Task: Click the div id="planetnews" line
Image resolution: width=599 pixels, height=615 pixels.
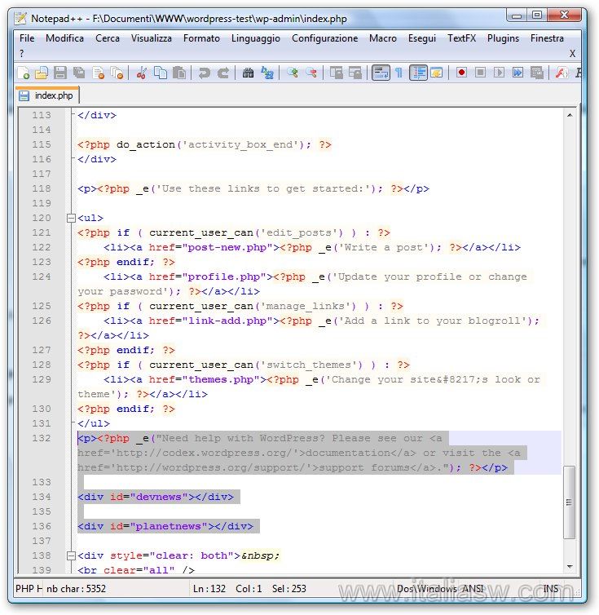Action: (165, 526)
